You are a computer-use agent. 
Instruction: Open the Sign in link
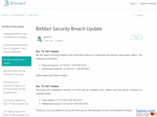point(133,3)
